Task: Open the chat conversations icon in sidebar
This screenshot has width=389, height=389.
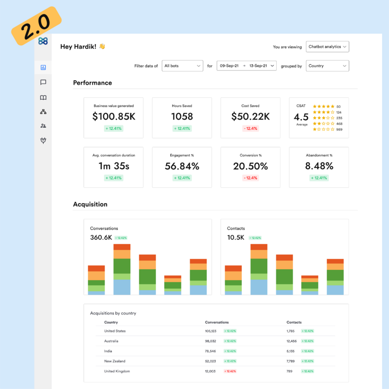Action: (44, 82)
